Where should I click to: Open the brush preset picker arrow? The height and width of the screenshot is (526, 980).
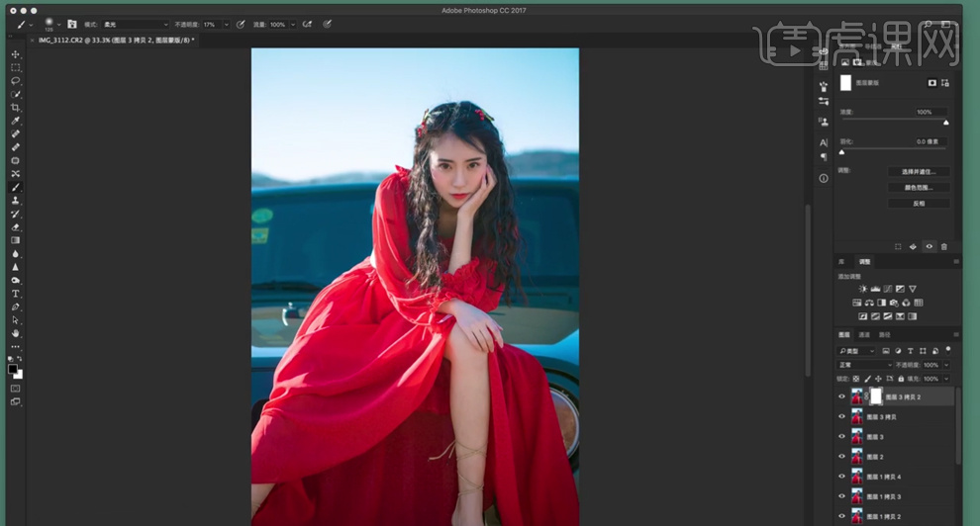58,25
